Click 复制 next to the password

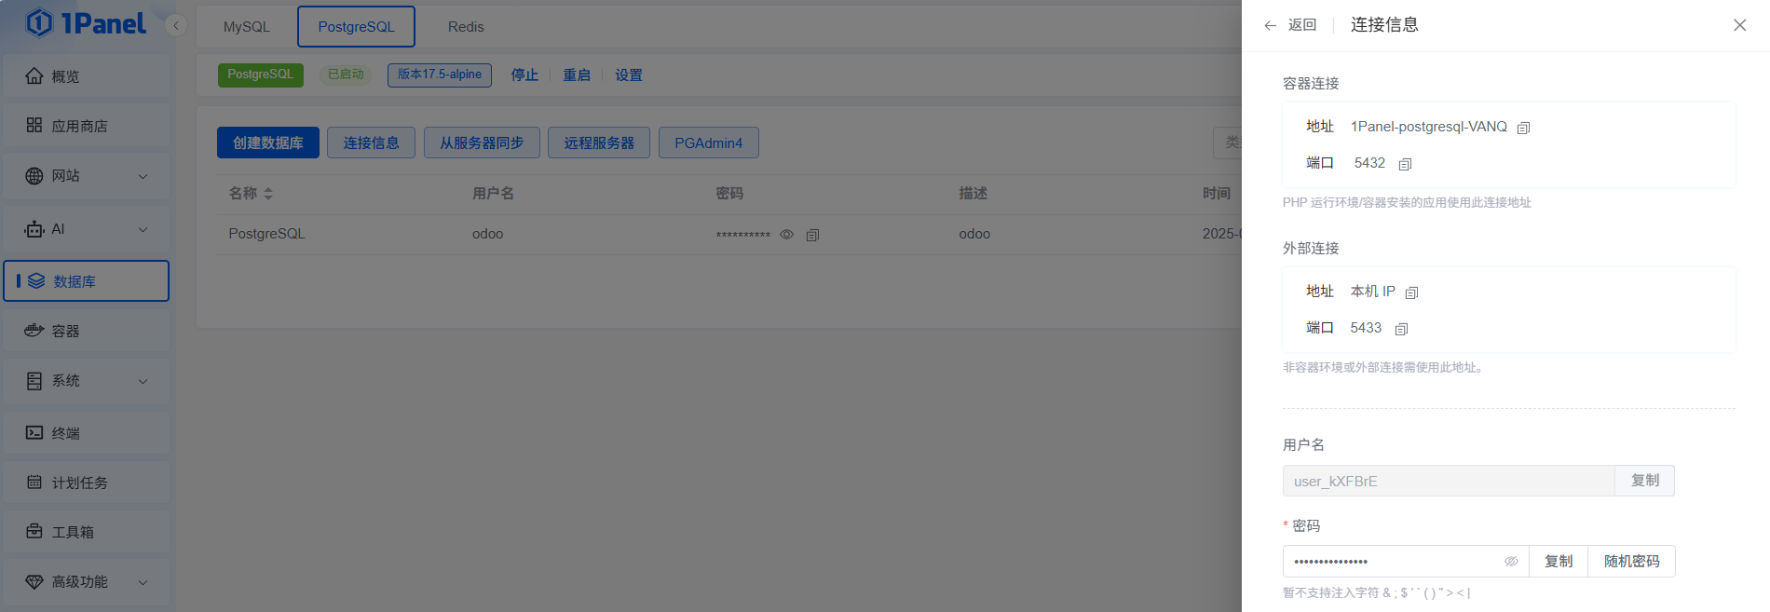pyautogui.click(x=1559, y=562)
